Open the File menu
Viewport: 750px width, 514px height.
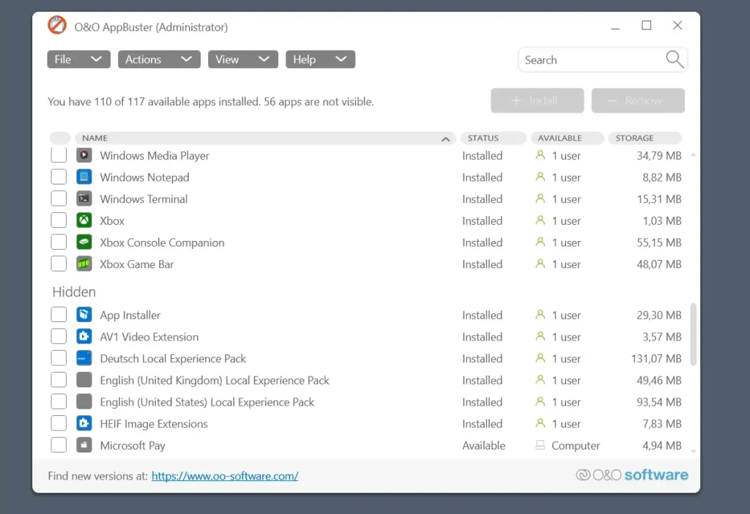[78, 59]
